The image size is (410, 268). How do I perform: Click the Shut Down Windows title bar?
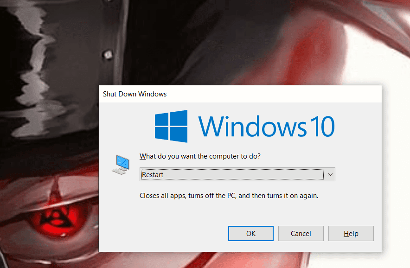pos(240,94)
